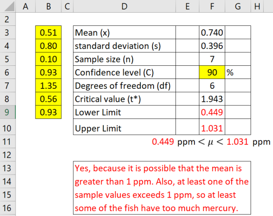The width and height of the screenshot is (273, 216).
Task: Click red upper limit value 1.031 in table
Action: 212,127
